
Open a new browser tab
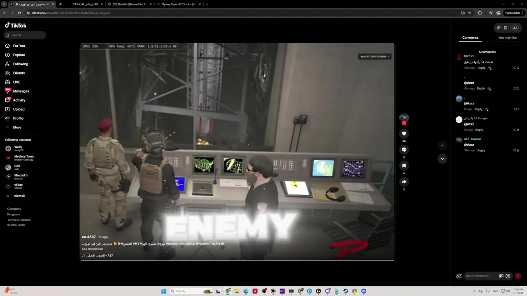point(207,4)
